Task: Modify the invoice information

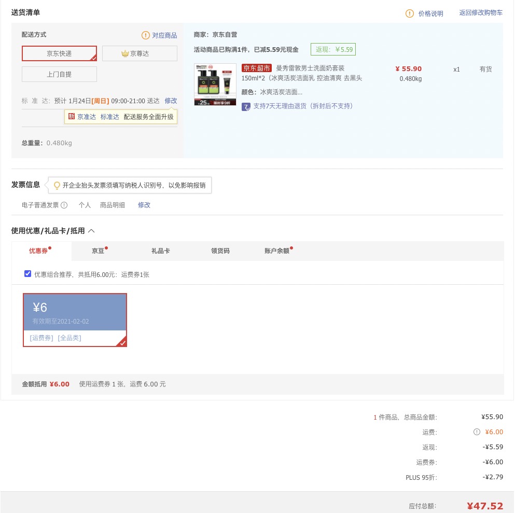Action: 144,205
